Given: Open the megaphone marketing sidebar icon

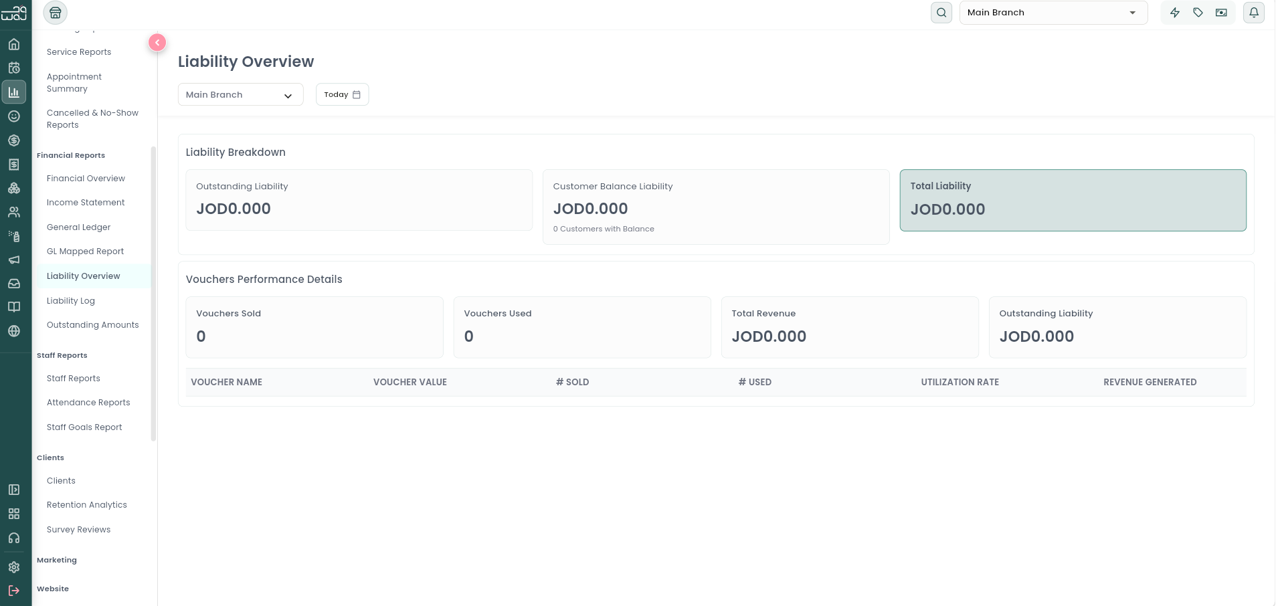Looking at the screenshot, I should [x=14, y=260].
